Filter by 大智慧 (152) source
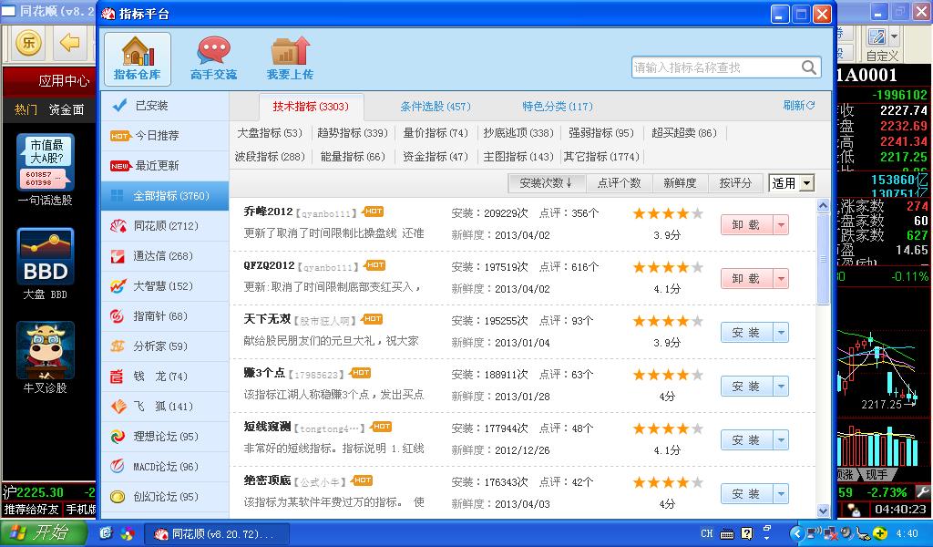The image size is (933, 547). tap(165, 286)
